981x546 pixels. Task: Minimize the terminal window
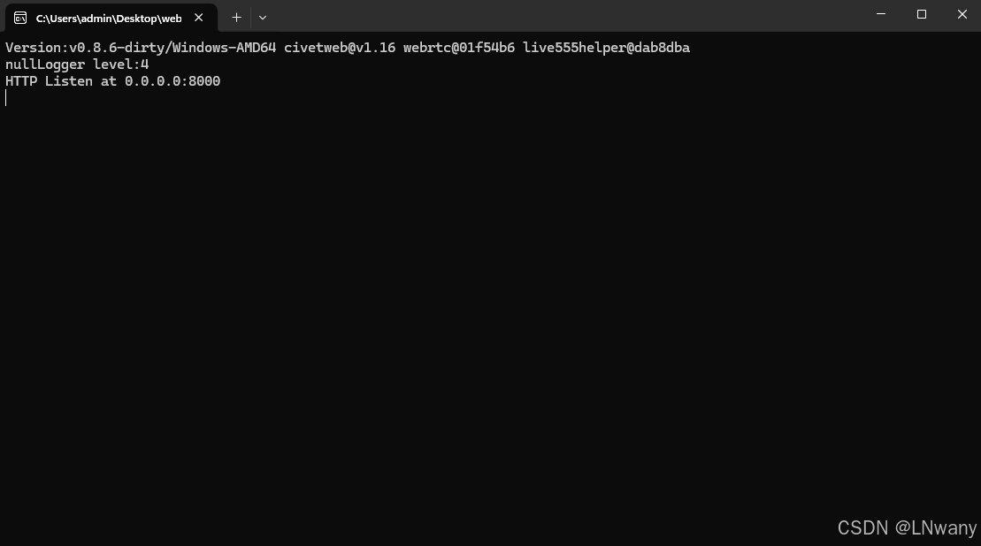(881, 14)
